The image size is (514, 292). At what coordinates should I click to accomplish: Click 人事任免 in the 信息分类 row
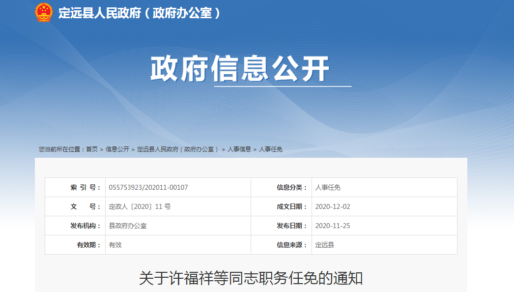click(x=328, y=187)
